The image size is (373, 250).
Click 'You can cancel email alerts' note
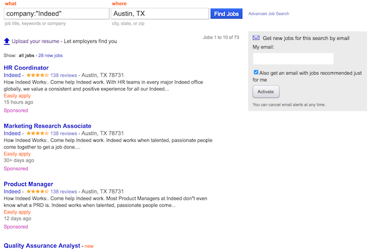coord(289,105)
